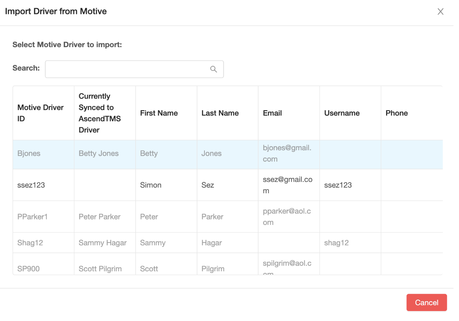Screen dimensions: 459x321
Task: Click first name Sammy cell
Action: tap(166, 243)
